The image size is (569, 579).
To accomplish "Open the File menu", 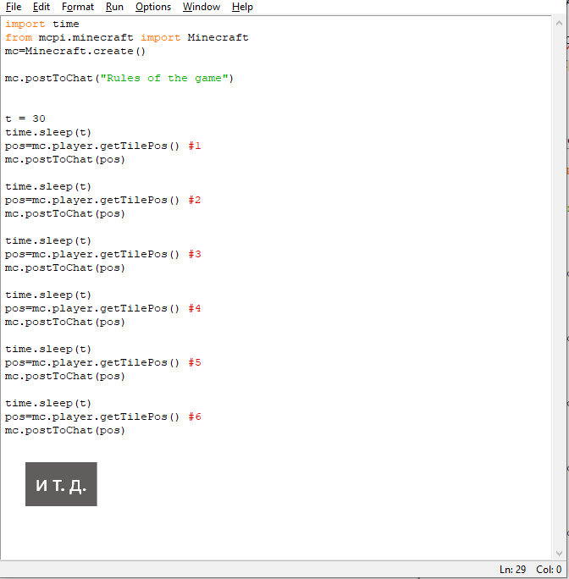I will click(x=14, y=7).
